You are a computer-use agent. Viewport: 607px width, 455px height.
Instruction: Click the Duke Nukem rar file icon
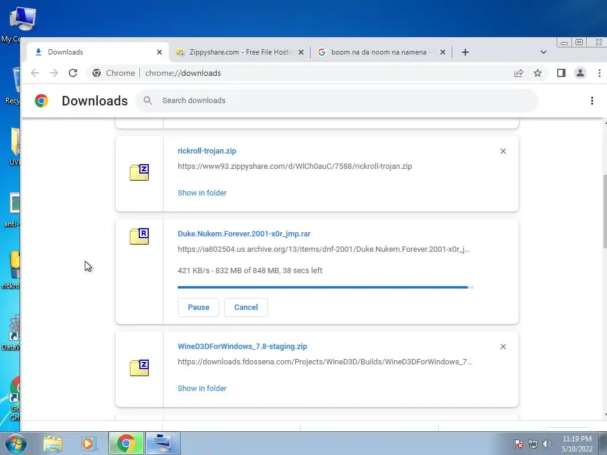coord(139,236)
